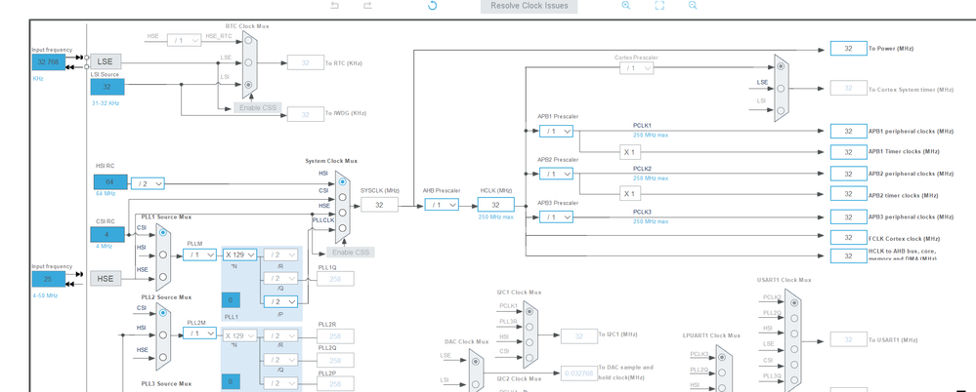This screenshot has height=392, width=976.
Task: Select PLL3R in I2C1 Clock Mux
Action: point(530,327)
